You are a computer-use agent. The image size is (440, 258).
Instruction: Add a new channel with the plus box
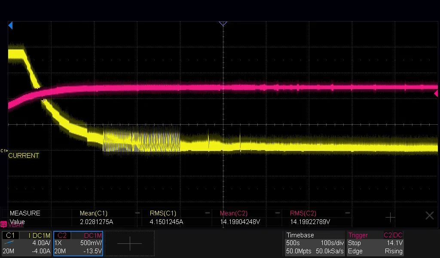pos(130,243)
